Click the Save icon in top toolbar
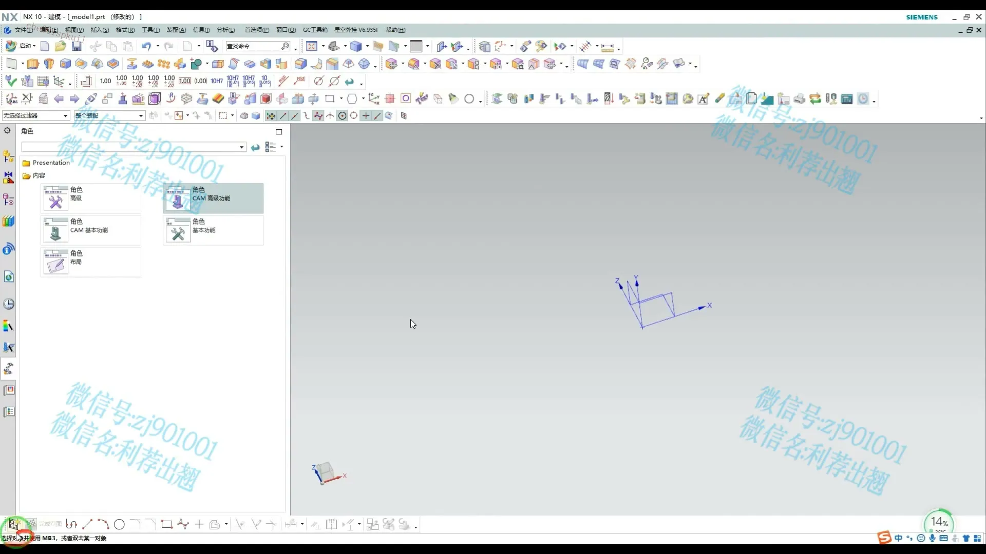 coord(77,47)
